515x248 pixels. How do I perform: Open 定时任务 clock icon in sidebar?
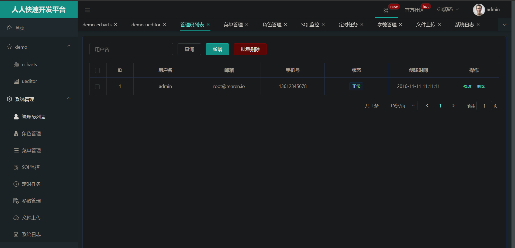click(16, 184)
